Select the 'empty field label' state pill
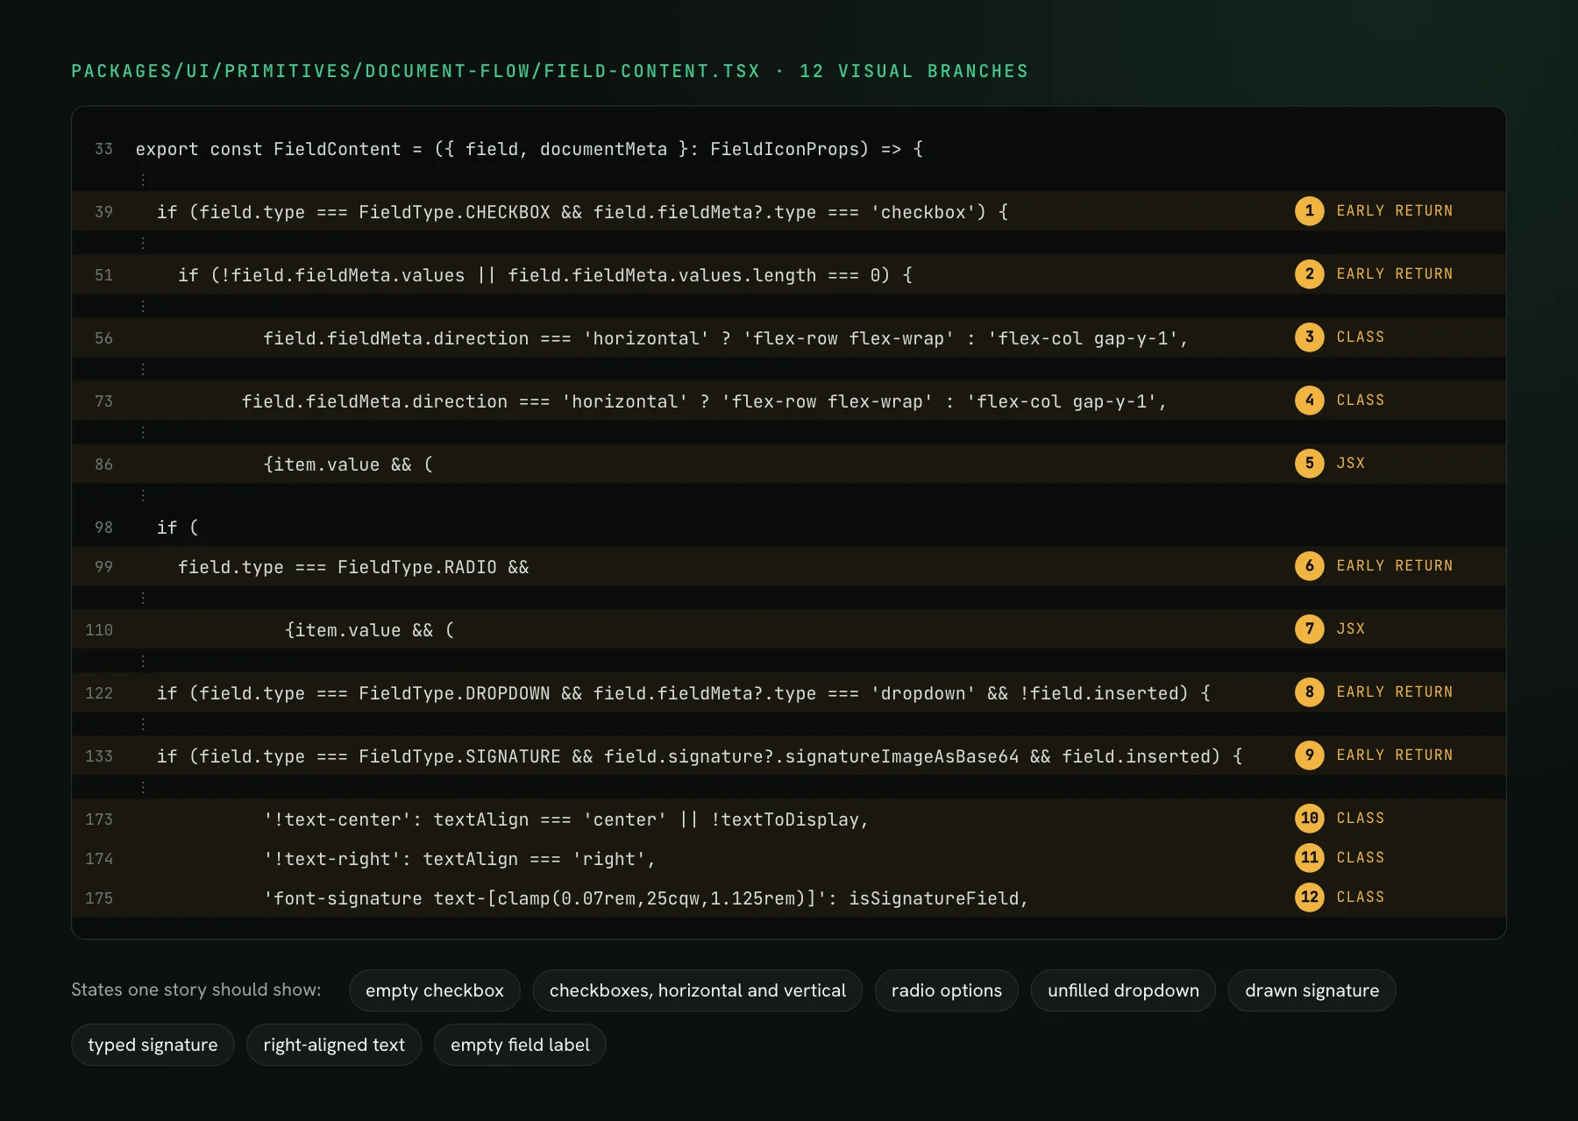 pos(520,1045)
